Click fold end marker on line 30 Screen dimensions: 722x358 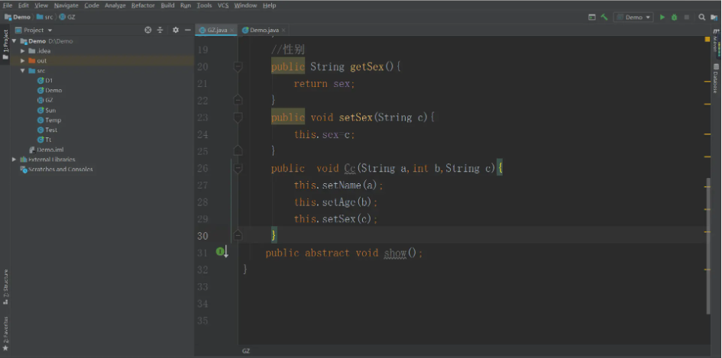point(238,236)
